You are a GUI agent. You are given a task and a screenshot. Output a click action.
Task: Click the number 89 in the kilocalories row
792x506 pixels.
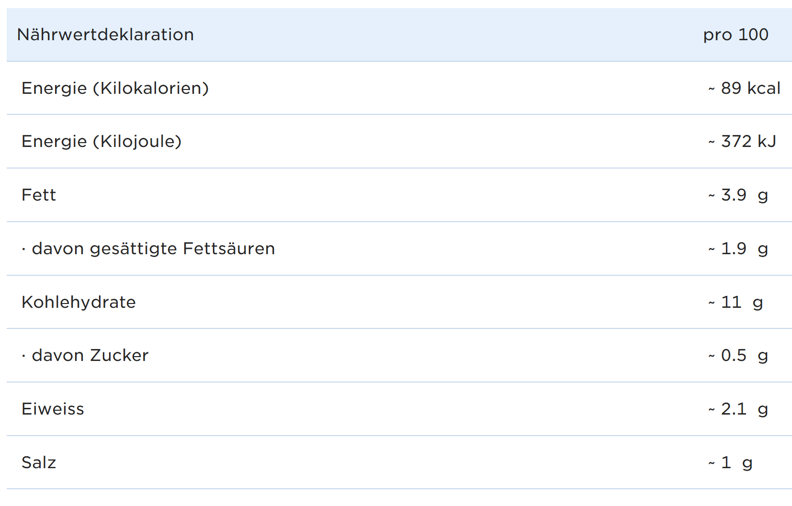click(x=731, y=89)
